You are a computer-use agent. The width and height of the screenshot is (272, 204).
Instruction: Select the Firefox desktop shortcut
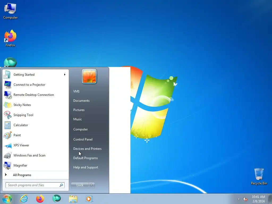(x=10, y=38)
